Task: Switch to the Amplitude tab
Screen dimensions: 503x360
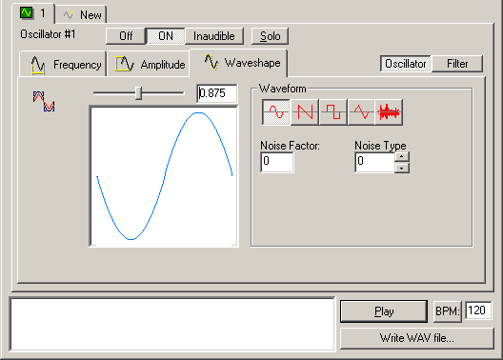Action: click(149, 64)
